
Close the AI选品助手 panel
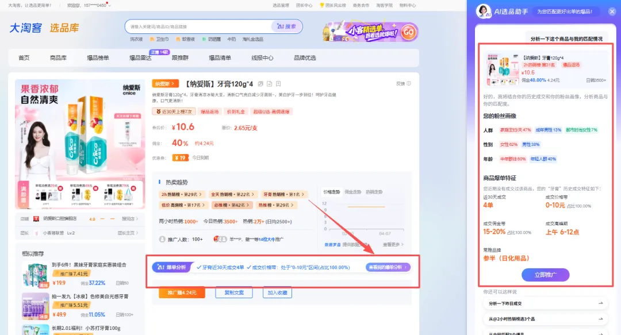coord(612,11)
